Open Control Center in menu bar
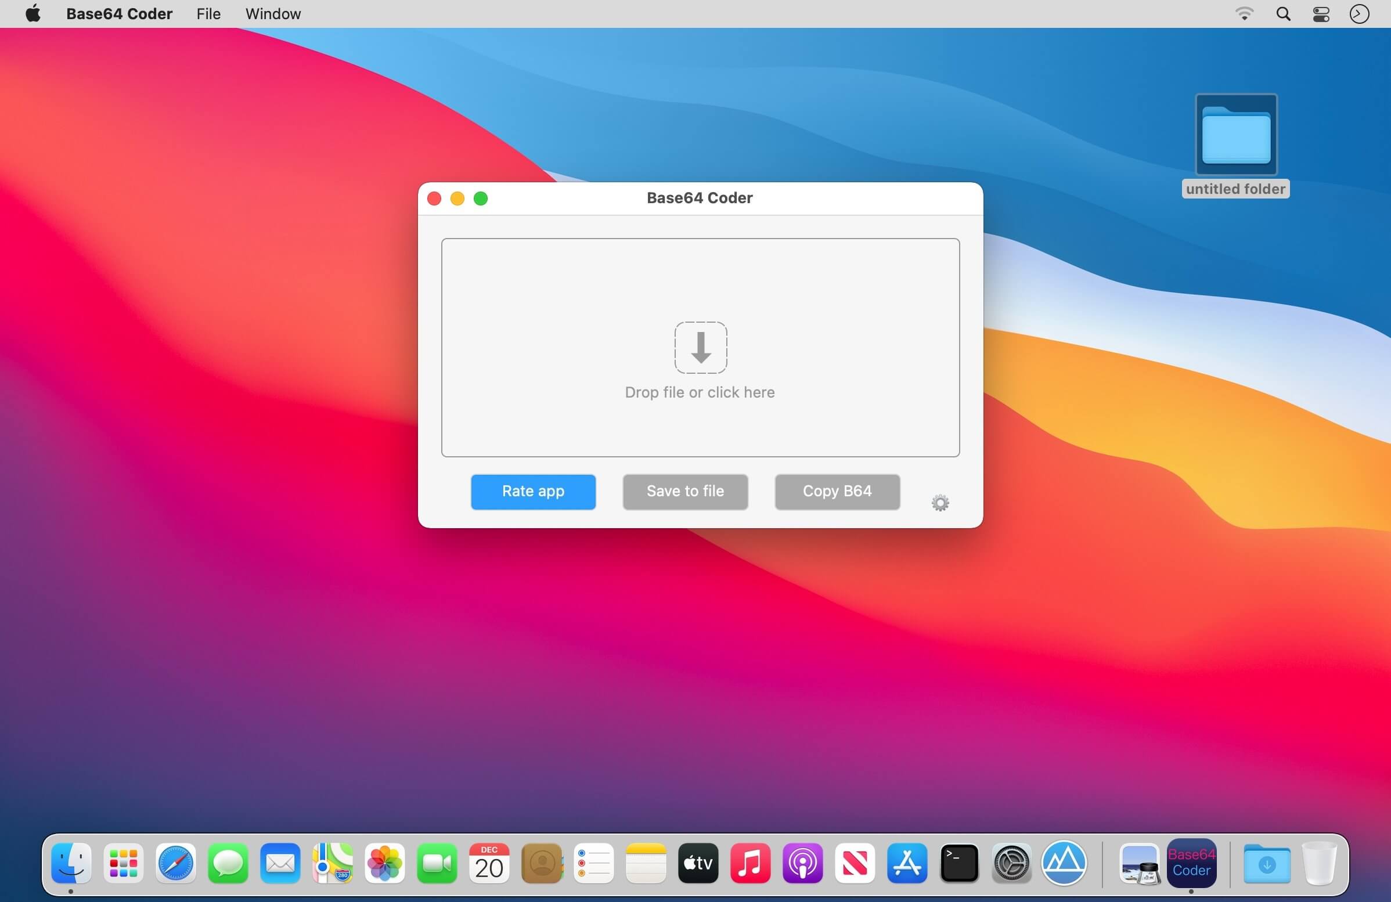The height and width of the screenshot is (902, 1391). 1321,14
